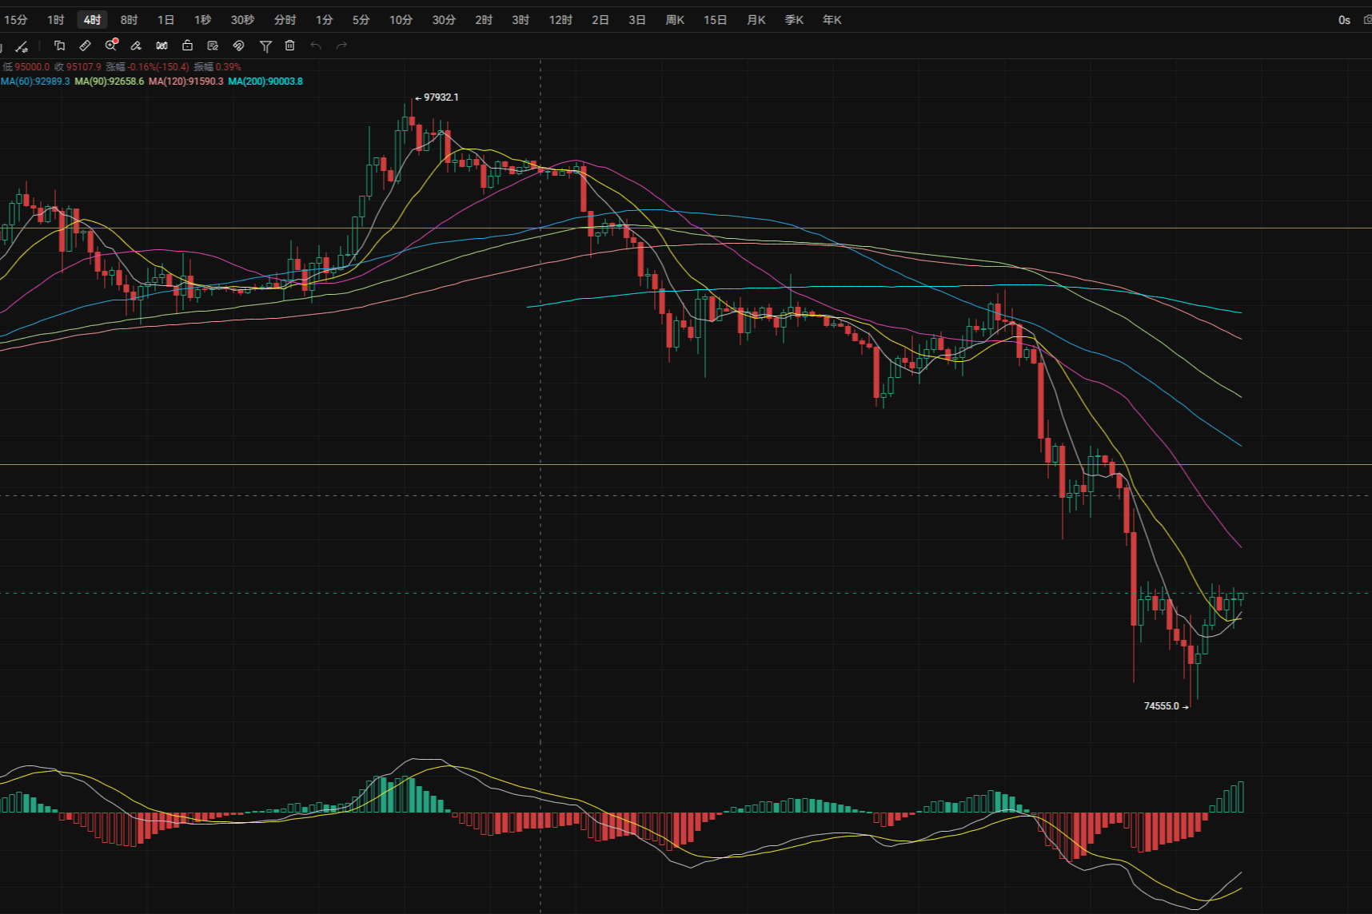Click the bookmark tool icon in toolbar

(x=60, y=46)
